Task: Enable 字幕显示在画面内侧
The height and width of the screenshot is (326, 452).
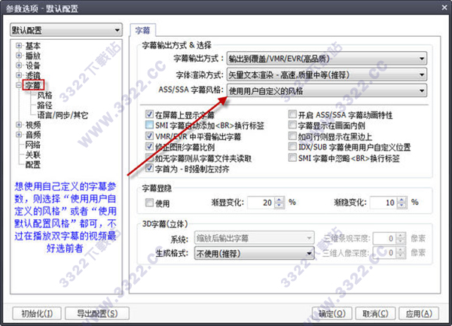Action: pyautogui.click(x=292, y=125)
